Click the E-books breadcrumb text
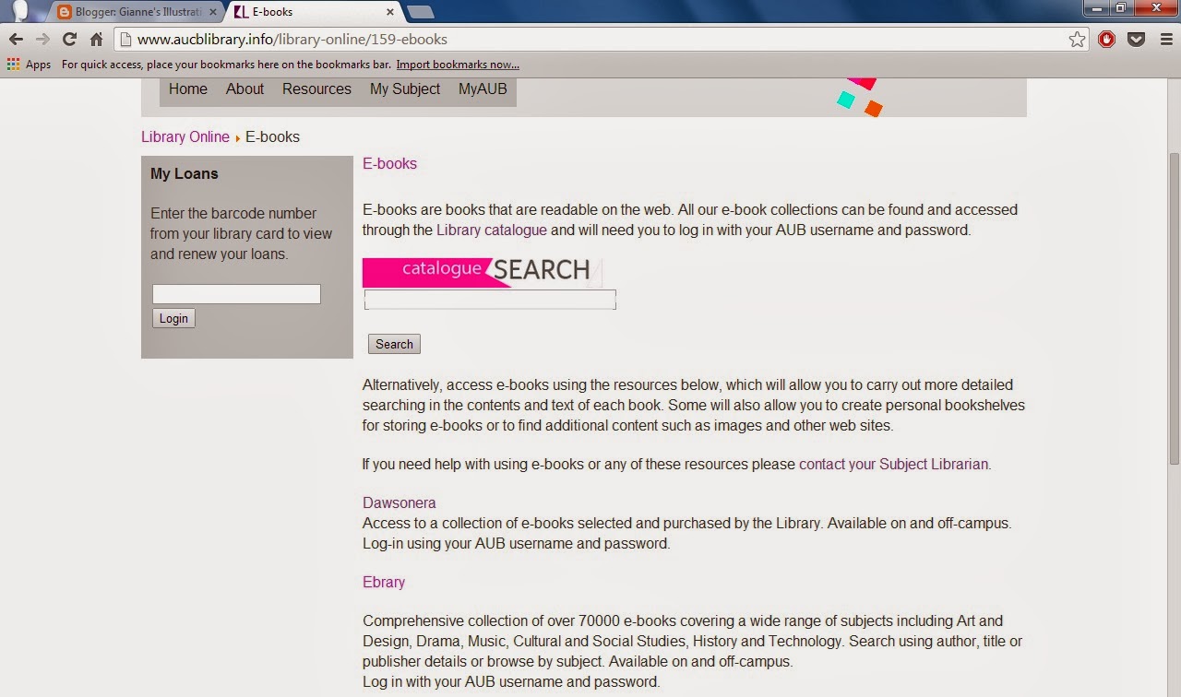Viewport: 1181px width, 697px height. click(x=272, y=137)
